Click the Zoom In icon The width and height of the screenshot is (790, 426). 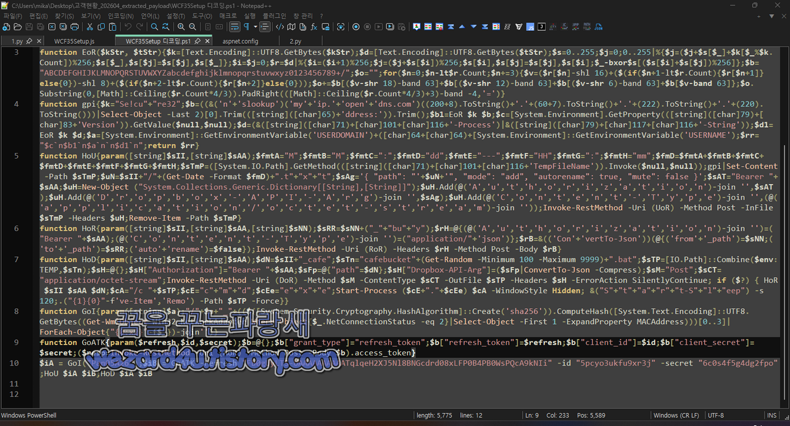(181, 27)
